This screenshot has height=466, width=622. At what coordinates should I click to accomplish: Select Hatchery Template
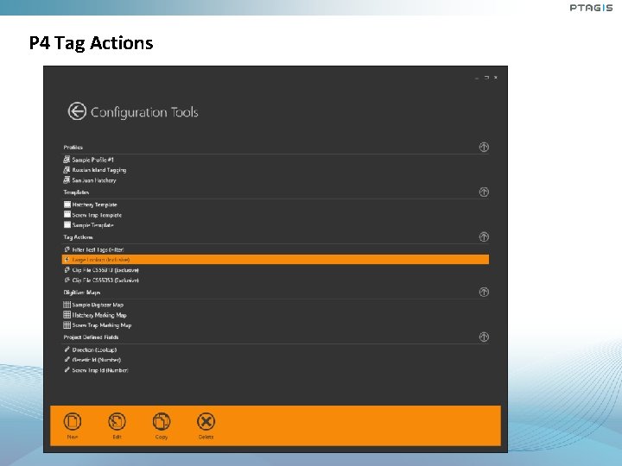tap(91, 205)
